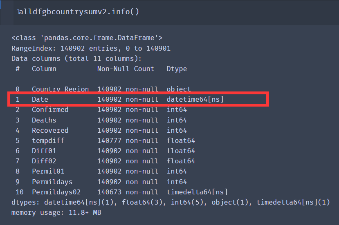The width and height of the screenshot is (339, 225).
Task: Click the float64 dtype of Diff02
Action: tap(181, 161)
